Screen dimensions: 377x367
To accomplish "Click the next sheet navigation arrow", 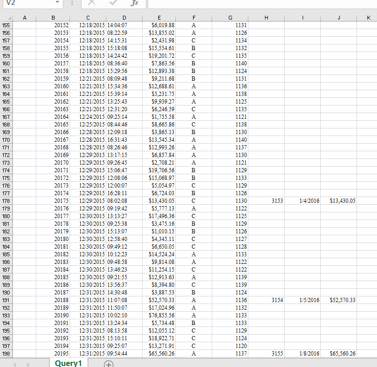I will point(28,365).
